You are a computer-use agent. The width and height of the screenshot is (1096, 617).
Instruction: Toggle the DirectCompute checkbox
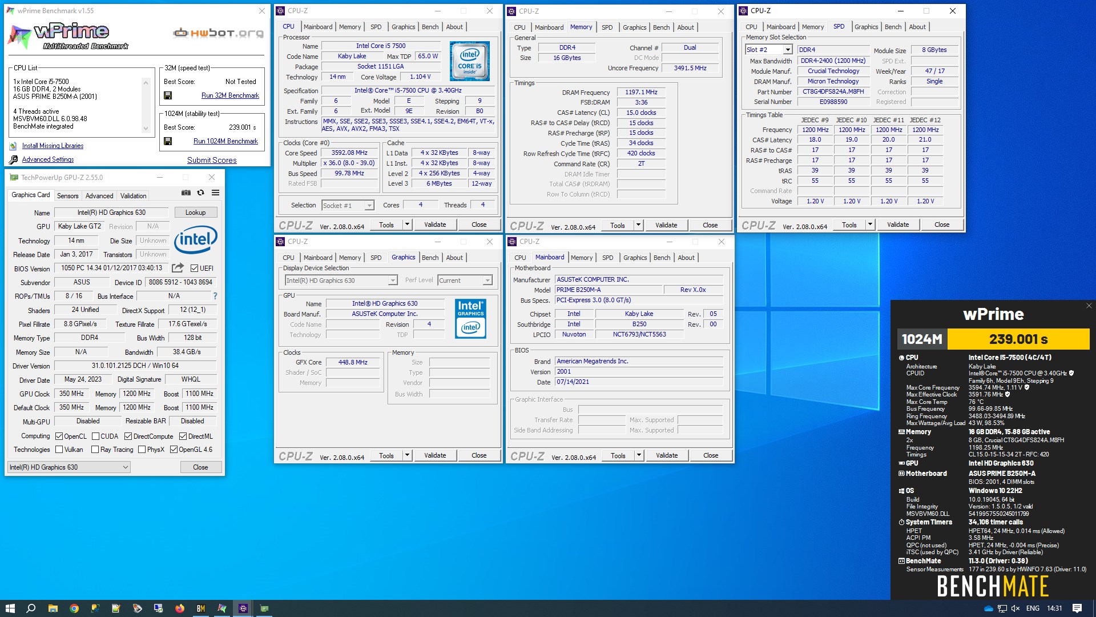[128, 436]
